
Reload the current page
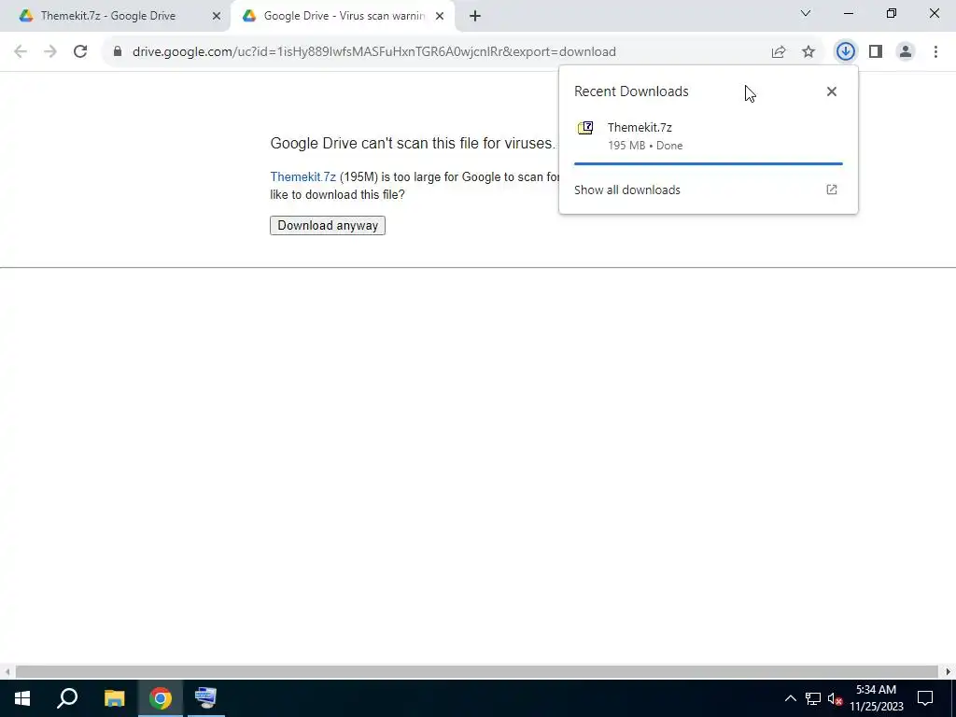[80, 51]
